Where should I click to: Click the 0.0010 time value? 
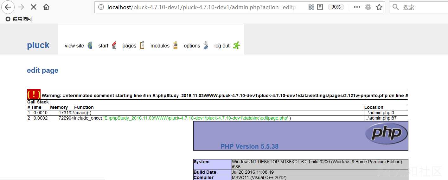coord(41,113)
